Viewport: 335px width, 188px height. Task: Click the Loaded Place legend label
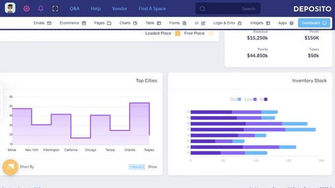coord(158,33)
